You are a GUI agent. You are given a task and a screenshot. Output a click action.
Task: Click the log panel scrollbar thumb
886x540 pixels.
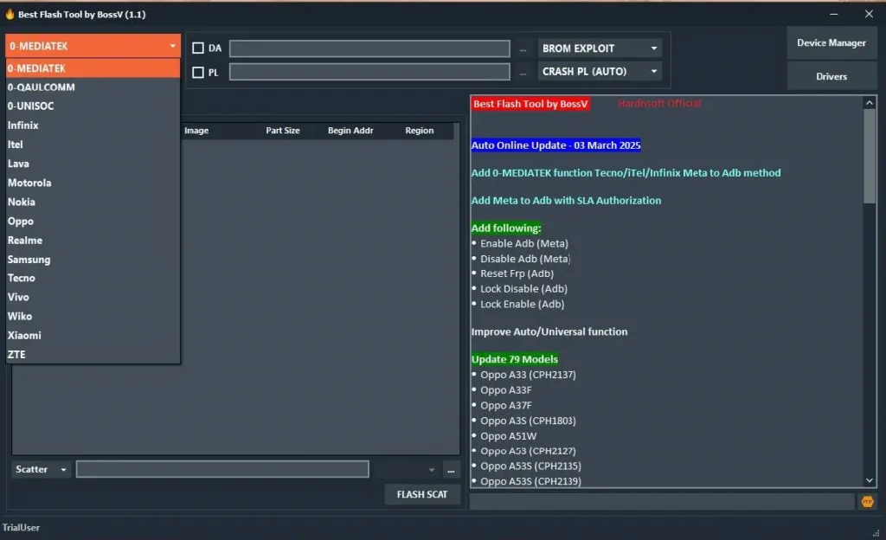[869, 156]
